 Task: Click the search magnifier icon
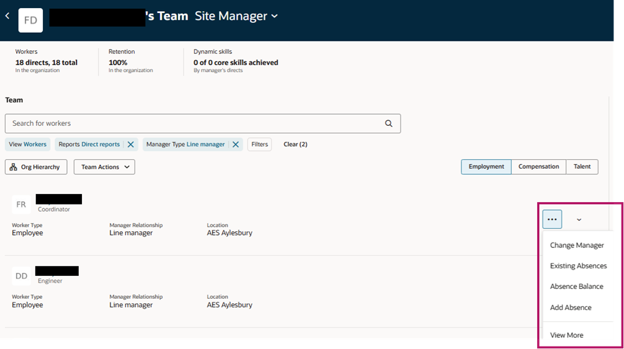(389, 123)
